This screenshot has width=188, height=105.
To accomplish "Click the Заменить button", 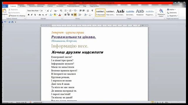I will coord(172,13).
